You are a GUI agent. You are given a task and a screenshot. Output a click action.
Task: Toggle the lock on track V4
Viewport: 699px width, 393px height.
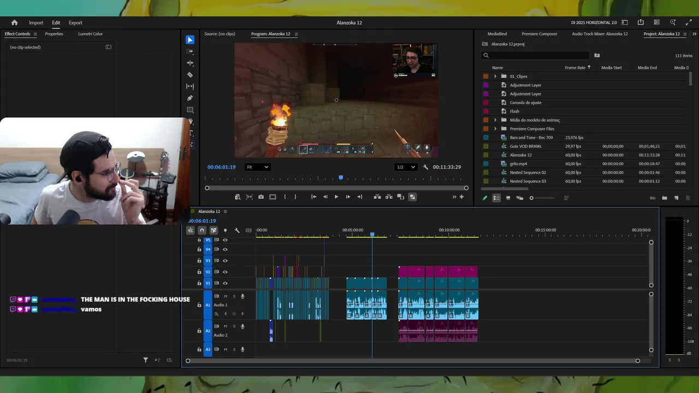click(x=199, y=249)
